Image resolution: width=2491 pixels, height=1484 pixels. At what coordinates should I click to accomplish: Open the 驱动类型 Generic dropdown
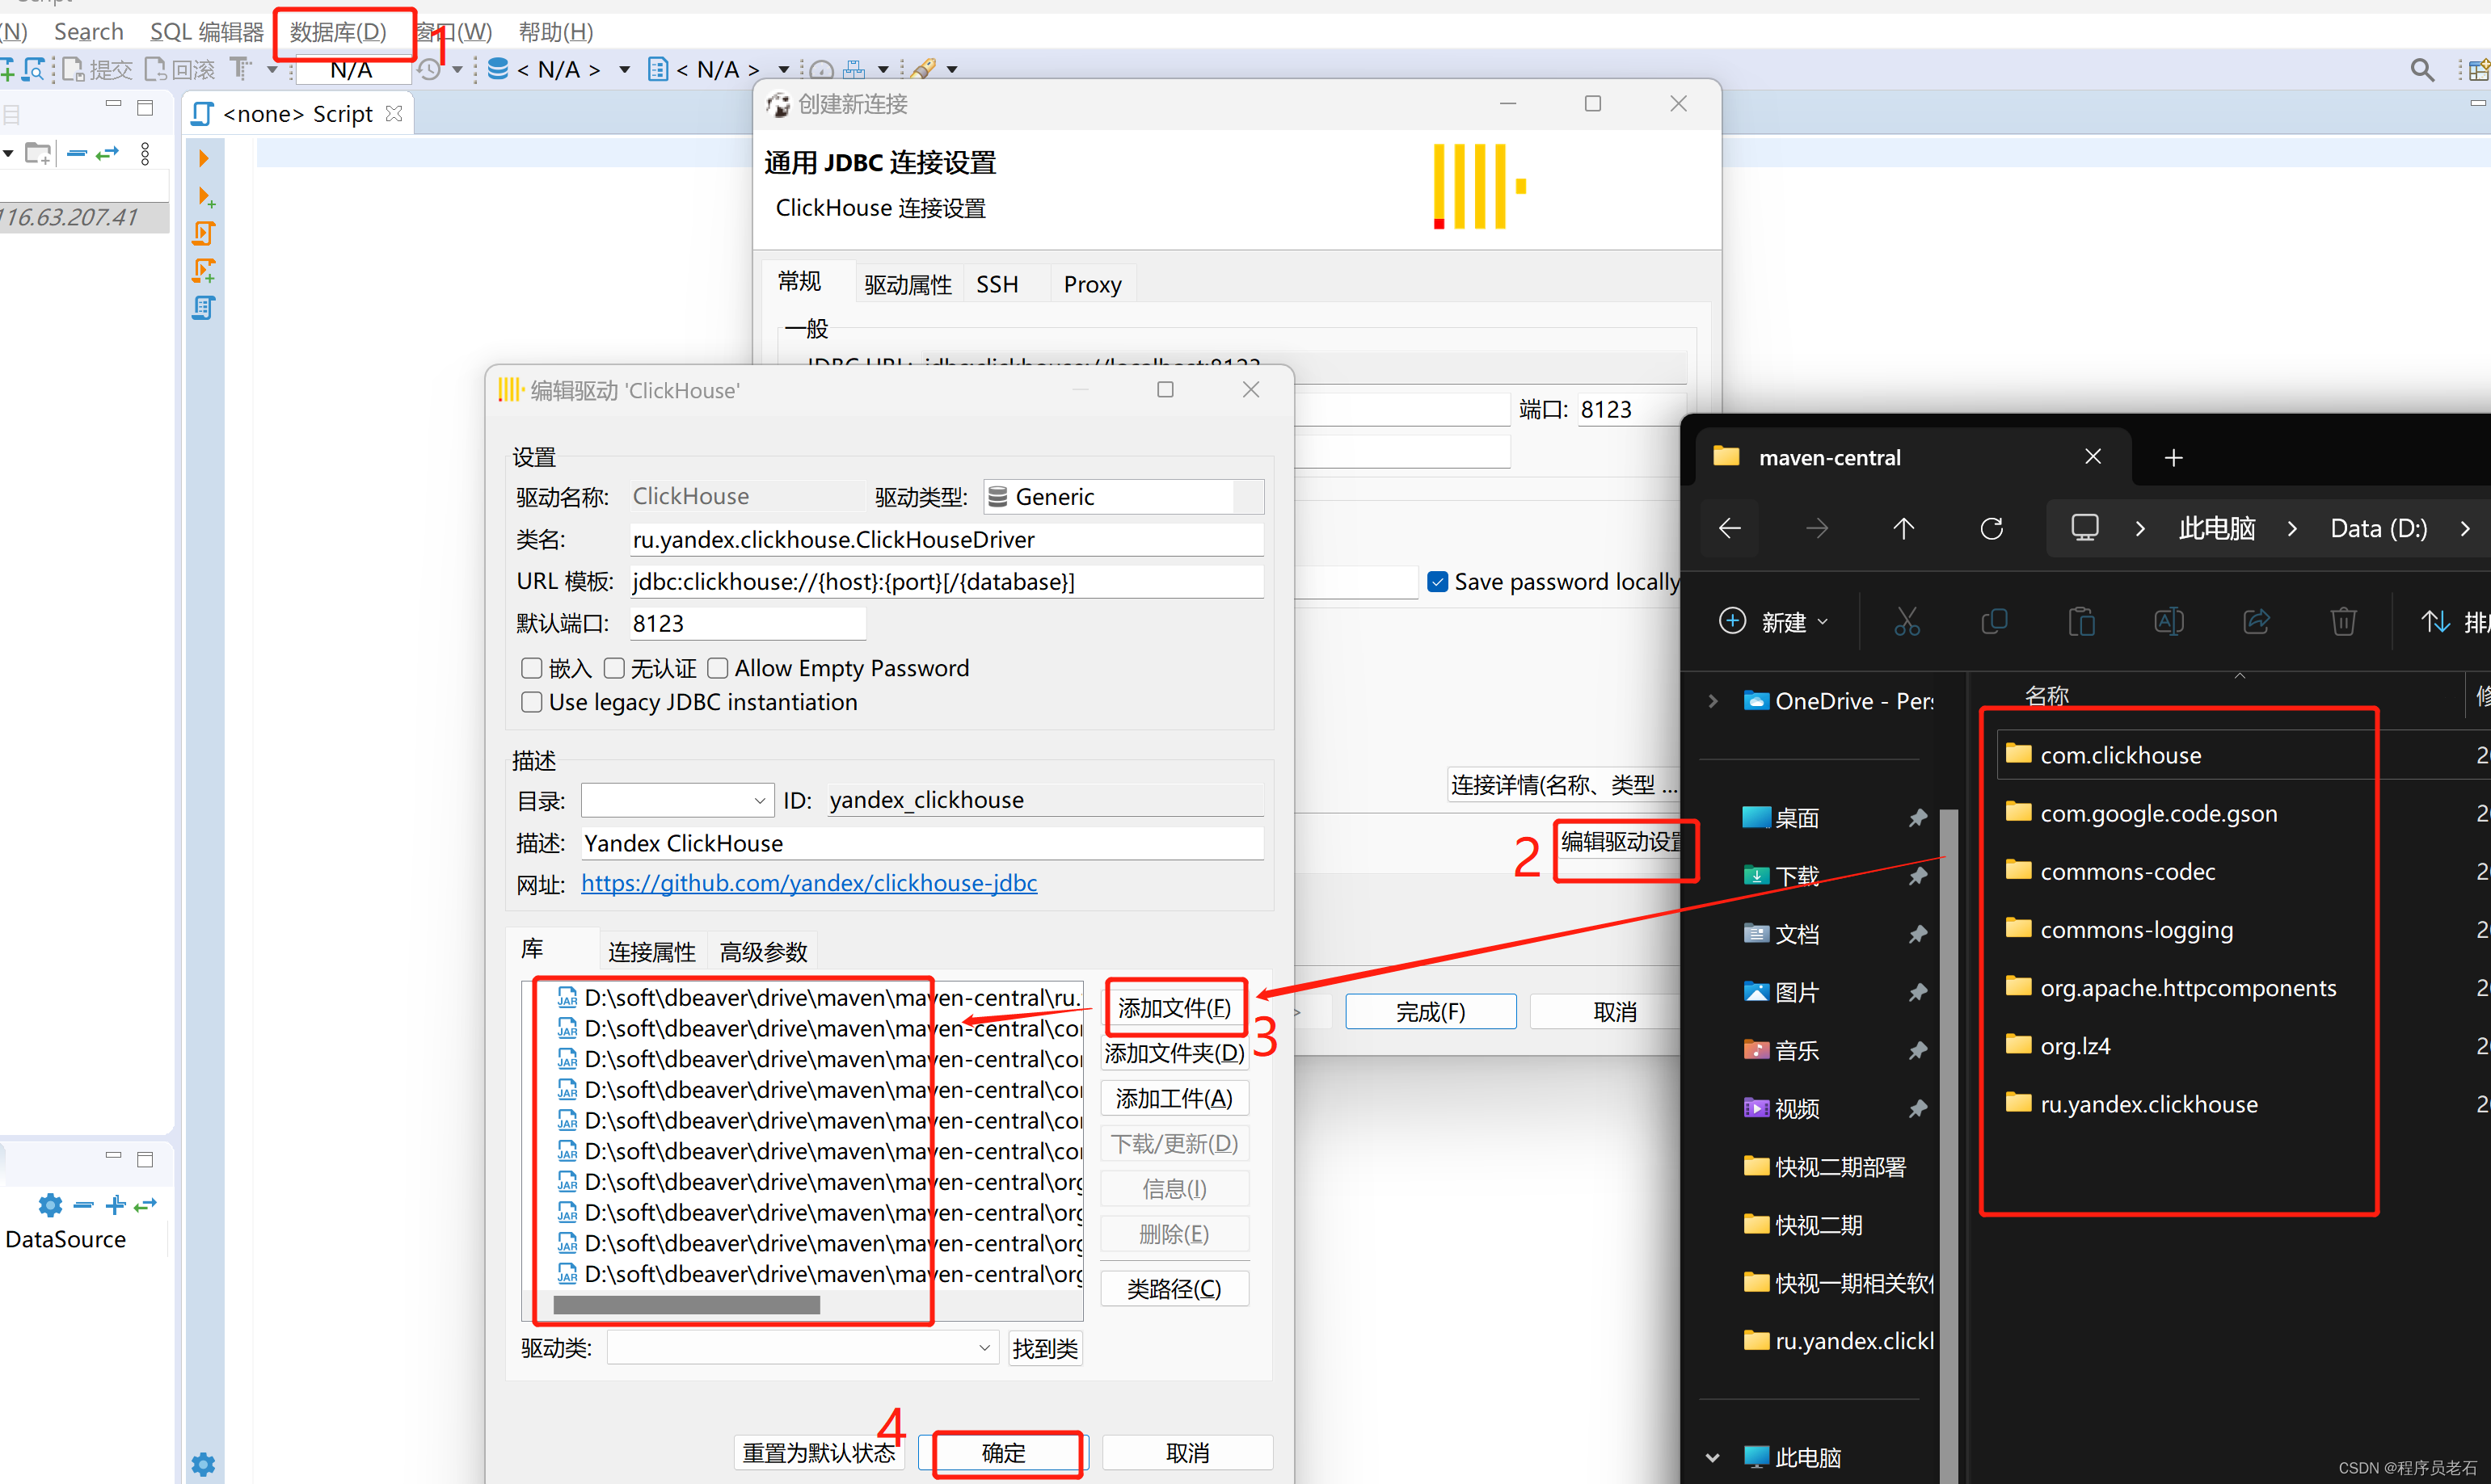1123,497
